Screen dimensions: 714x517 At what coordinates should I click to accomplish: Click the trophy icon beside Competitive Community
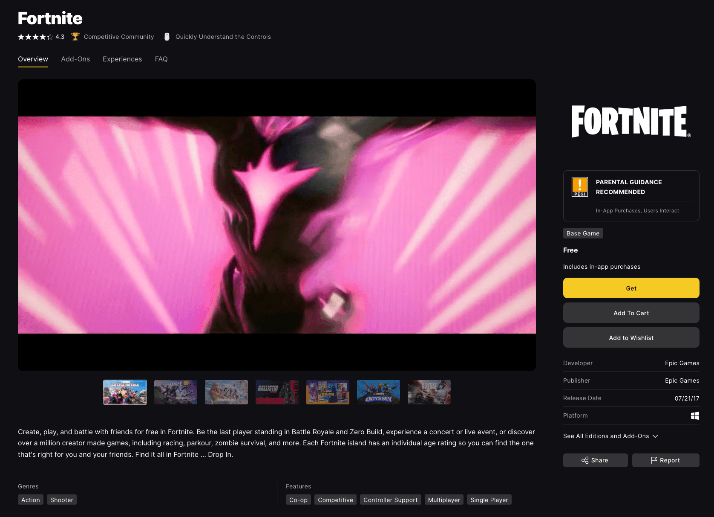click(75, 37)
